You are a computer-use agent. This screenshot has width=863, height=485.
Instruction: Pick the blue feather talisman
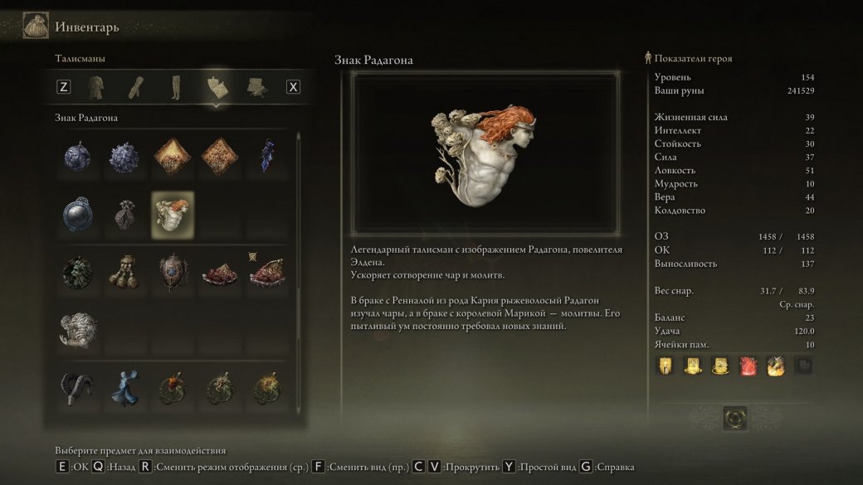[267, 156]
